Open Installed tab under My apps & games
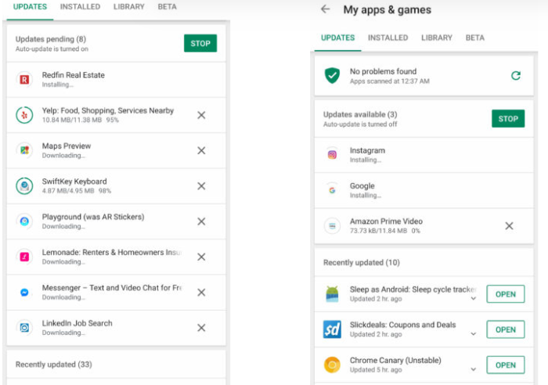548x385 pixels. (388, 38)
